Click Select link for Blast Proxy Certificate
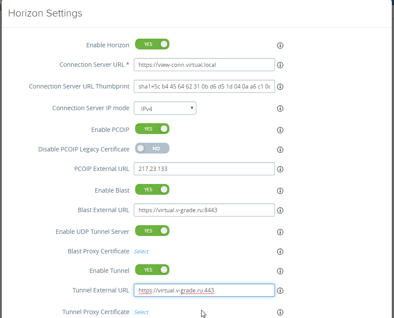Viewport: 394px width, 318px height. click(141, 252)
